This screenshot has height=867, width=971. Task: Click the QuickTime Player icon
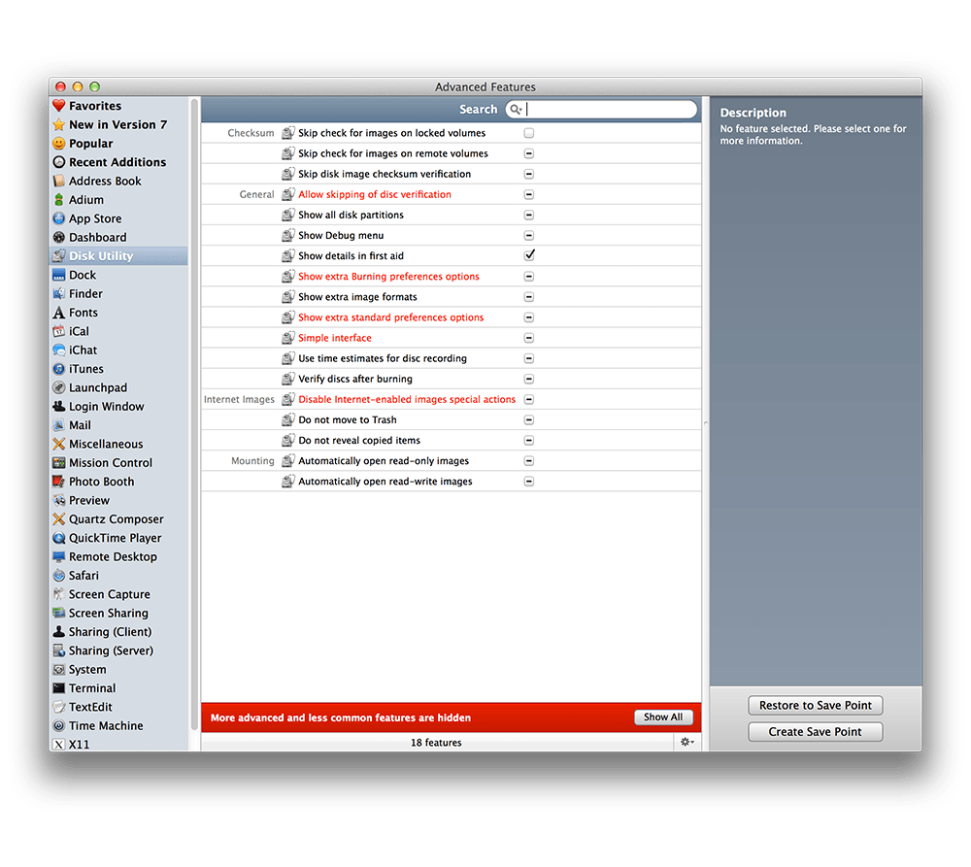pos(59,538)
